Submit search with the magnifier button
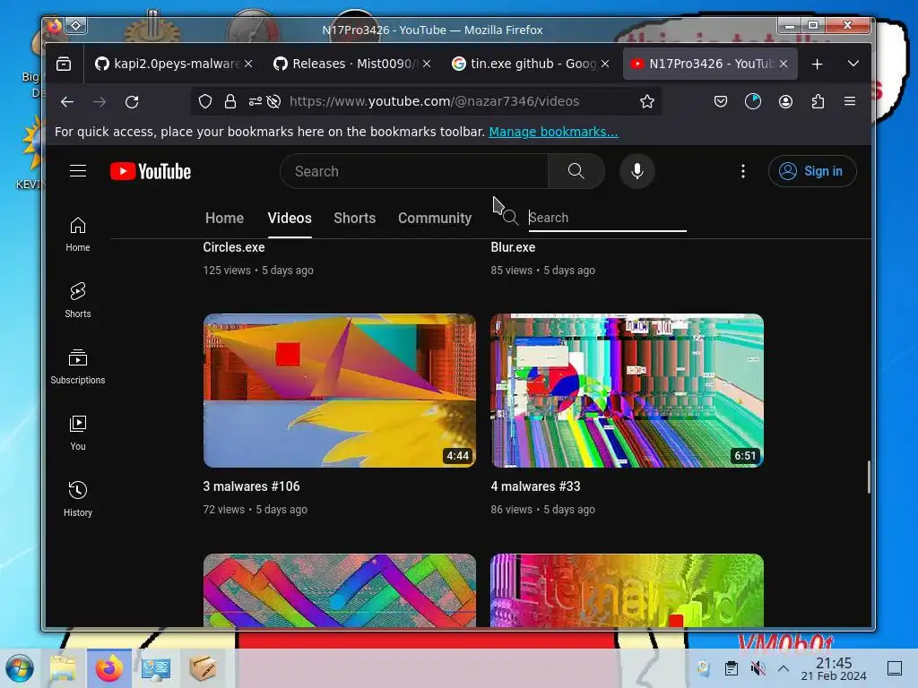Viewport: 918px width, 688px height. (576, 171)
